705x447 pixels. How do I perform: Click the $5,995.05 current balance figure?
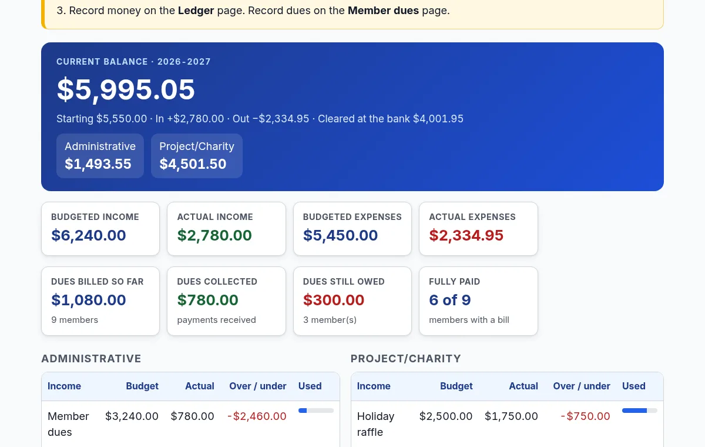coord(126,90)
